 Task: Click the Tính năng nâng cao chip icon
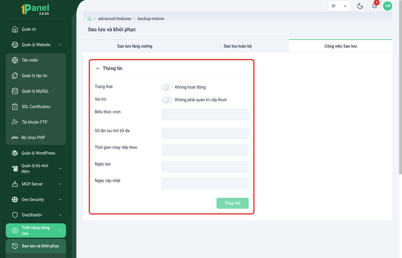coord(15,230)
